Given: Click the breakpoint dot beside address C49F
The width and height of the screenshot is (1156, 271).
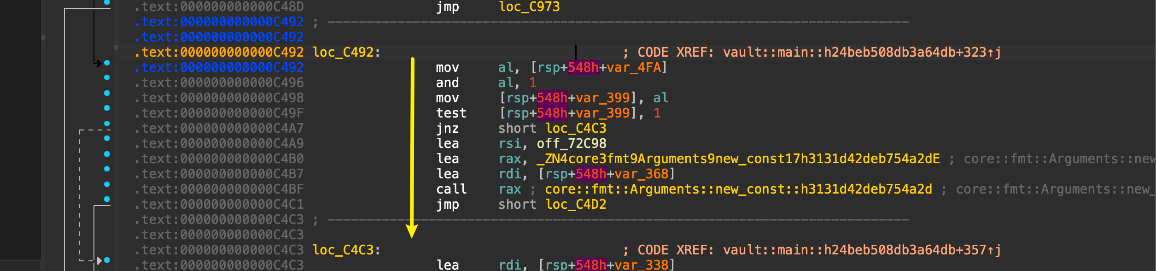Looking at the screenshot, I should (x=107, y=108).
